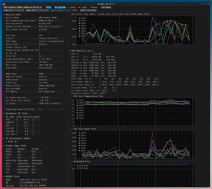212x189 pixels.
Task: Hide Core0 in Core Power Plot legend
Action: [x=82, y=133]
